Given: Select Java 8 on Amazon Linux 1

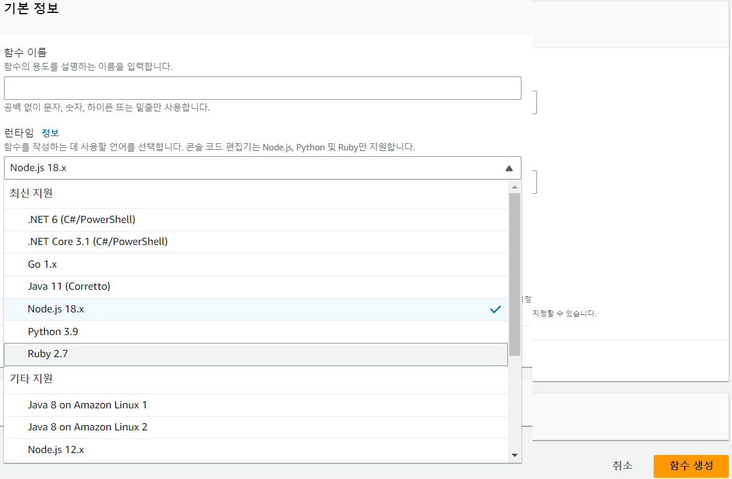Looking at the screenshot, I should (x=256, y=405).
